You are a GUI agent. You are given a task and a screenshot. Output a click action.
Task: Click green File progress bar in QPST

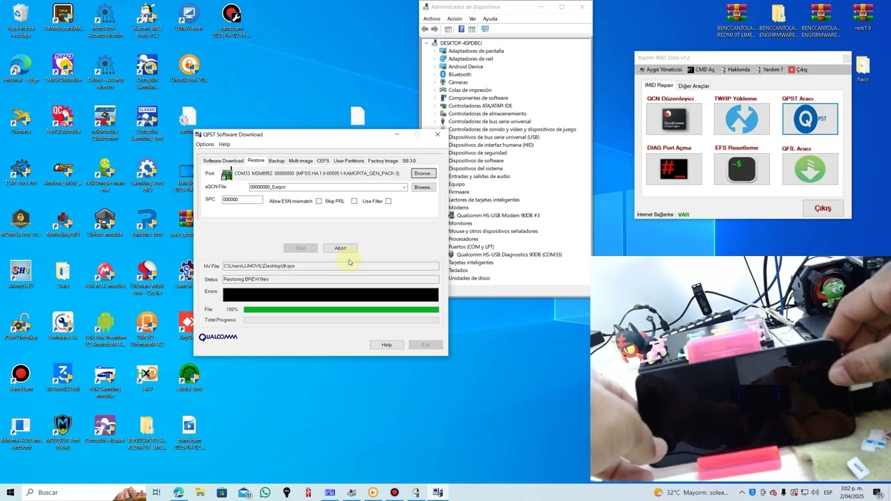coord(341,310)
